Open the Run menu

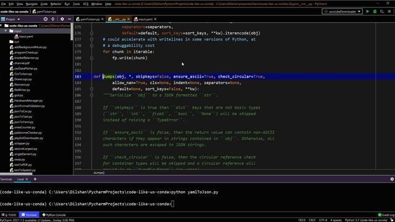pyautogui.click(x=67, y=4)
